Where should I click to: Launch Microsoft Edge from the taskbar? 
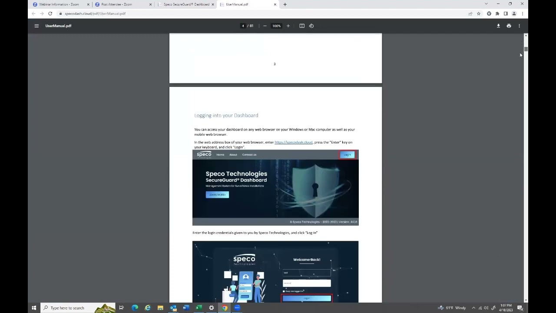click(135, 308)
